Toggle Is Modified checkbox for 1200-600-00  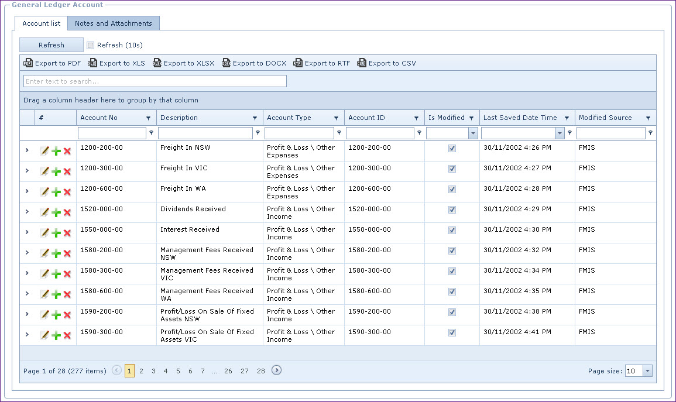452,189
